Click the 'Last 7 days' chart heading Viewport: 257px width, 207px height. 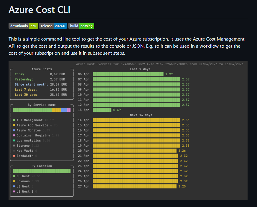(140, 69)
